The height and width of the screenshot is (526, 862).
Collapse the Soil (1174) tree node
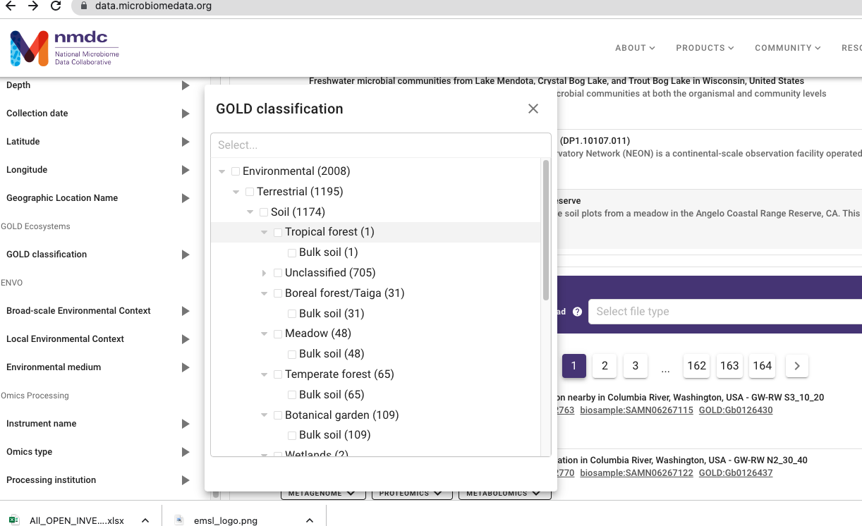[x=250, y=212]
